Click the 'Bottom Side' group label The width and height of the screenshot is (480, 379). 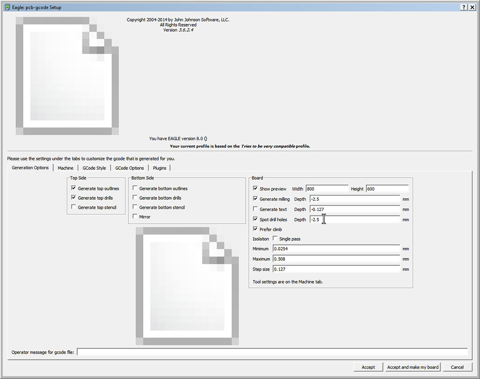pos(142,178)
